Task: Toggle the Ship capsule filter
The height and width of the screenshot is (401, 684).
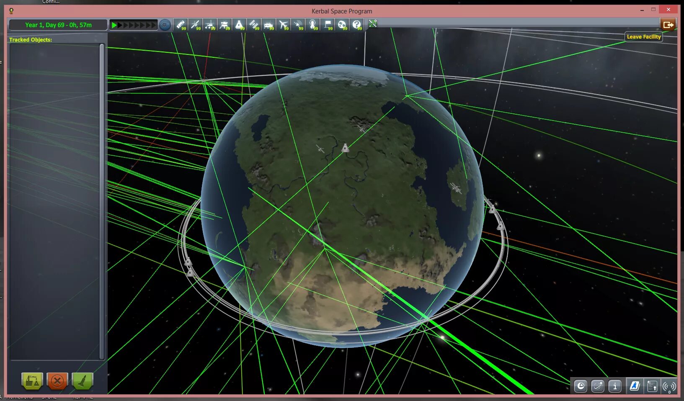Action: pos(239,25)
